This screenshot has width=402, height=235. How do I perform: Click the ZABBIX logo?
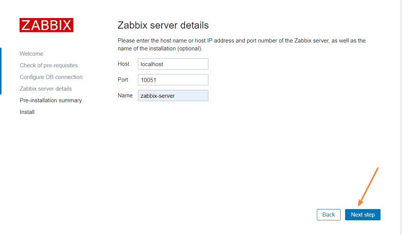pos(46,25)
